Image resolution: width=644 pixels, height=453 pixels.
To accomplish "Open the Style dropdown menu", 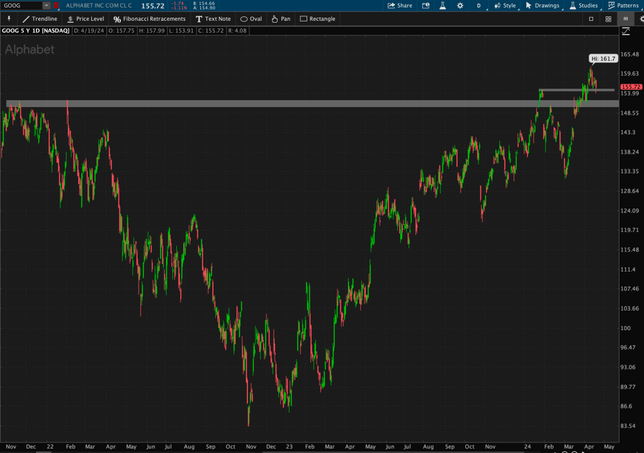I will (x=505, y=6).
